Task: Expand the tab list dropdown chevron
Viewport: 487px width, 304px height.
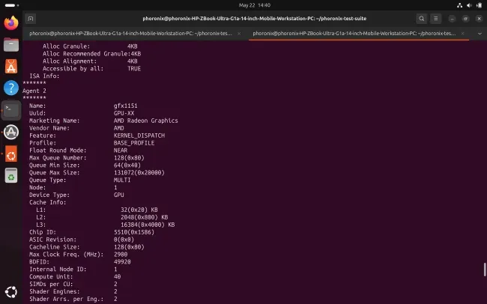Action: coord(480,34)
